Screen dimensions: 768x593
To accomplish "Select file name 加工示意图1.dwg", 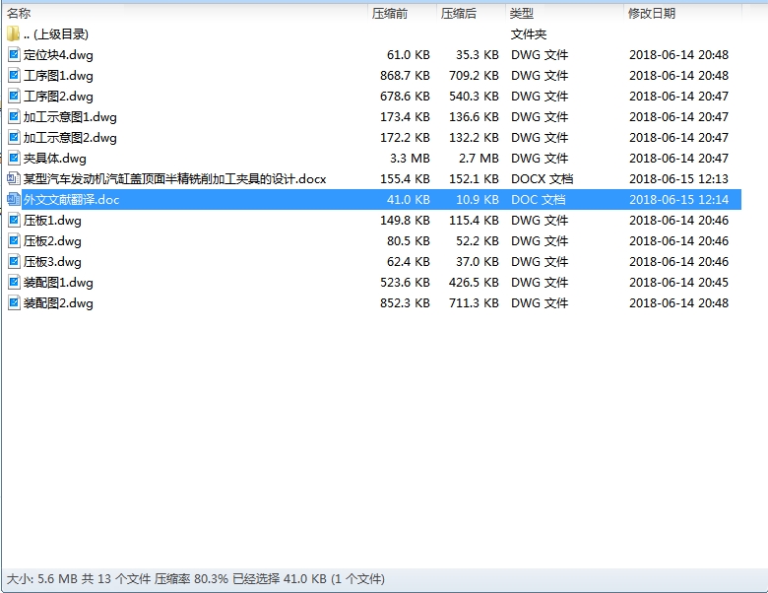I will click(70, 116).
